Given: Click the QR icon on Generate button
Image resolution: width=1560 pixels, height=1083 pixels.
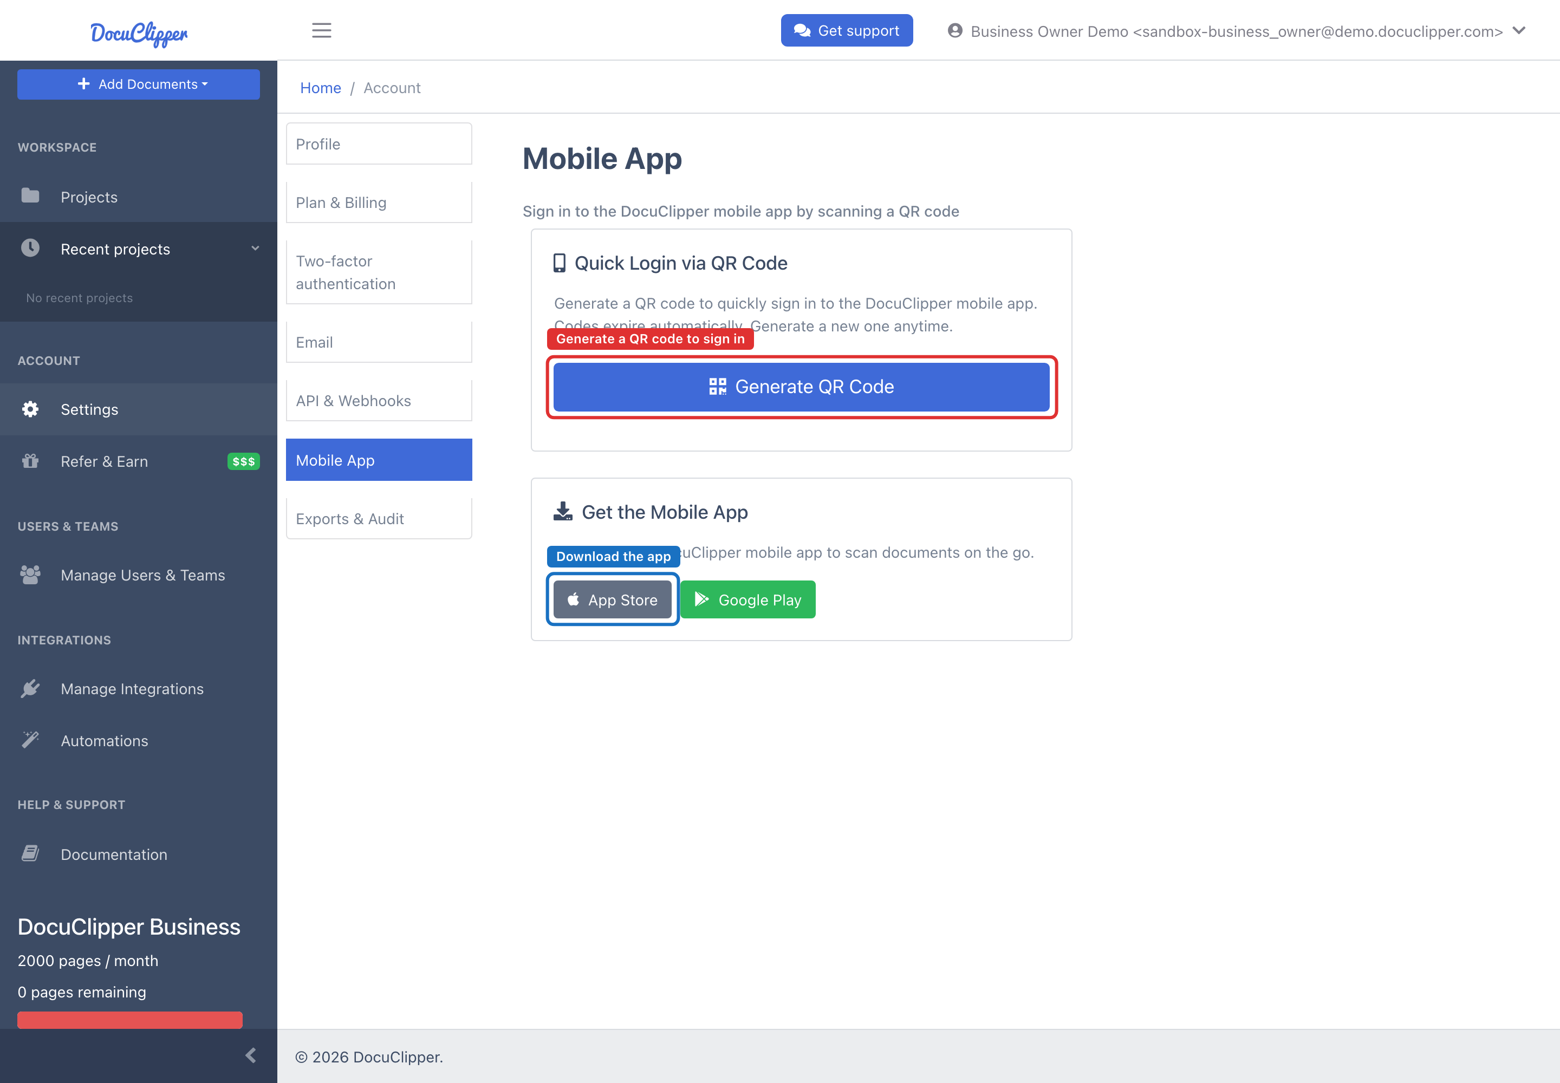Looking at the screenshot, I should pyautogui.click(x=718, y=387).
